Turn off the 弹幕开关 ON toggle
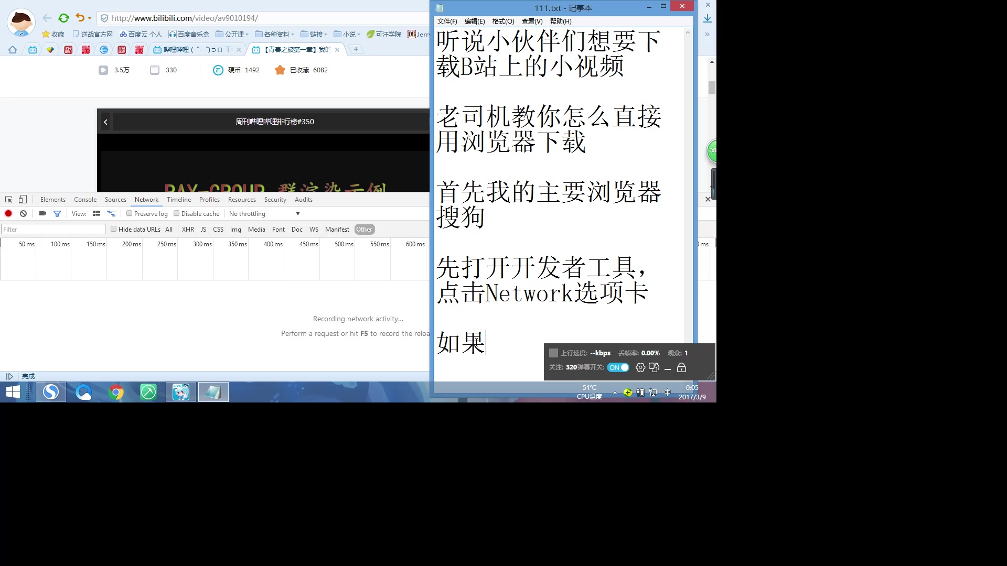This screenshot has width=1007, height=566. point(618,367)
